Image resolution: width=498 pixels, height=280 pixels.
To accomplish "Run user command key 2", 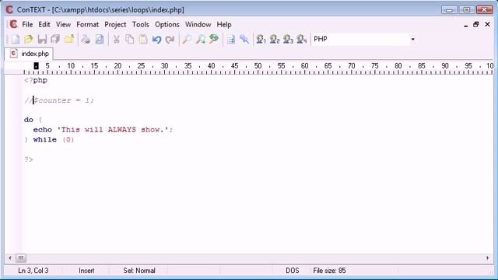I will tap(275, 40).
